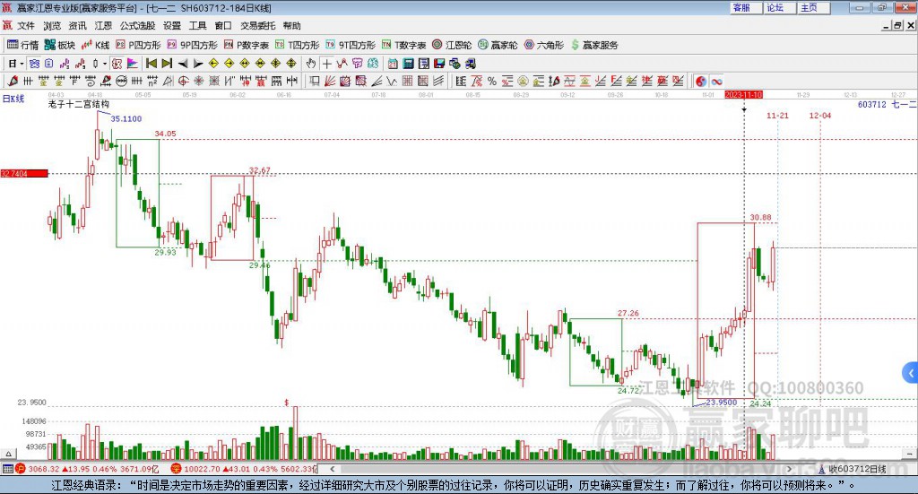
Task: Open the 文件 menu
Action: click(x=26, y=26)
